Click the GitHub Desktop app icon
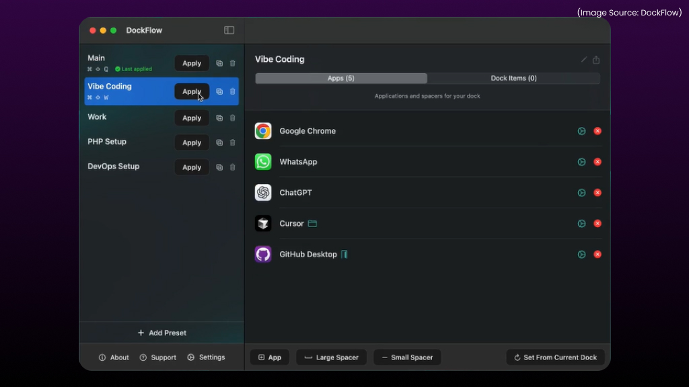The image size is (689, 387). (263, 255)
